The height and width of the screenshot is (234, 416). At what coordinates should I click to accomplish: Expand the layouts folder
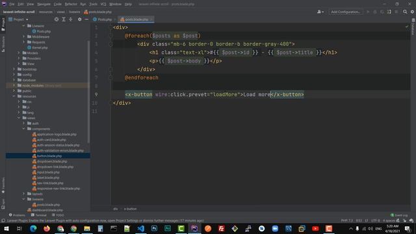(x=23, y=194)
